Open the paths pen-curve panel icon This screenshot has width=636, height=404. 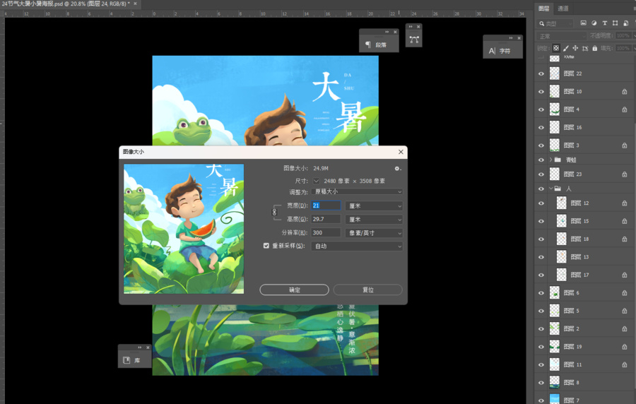pos(413,40)
